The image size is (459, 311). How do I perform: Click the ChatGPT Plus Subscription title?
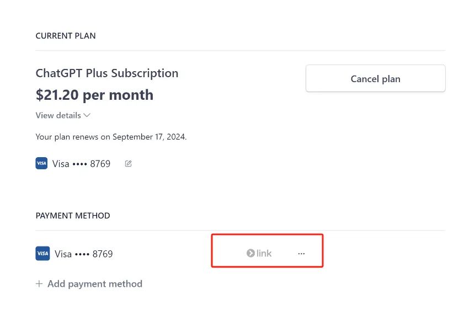[x=107, y=73]
